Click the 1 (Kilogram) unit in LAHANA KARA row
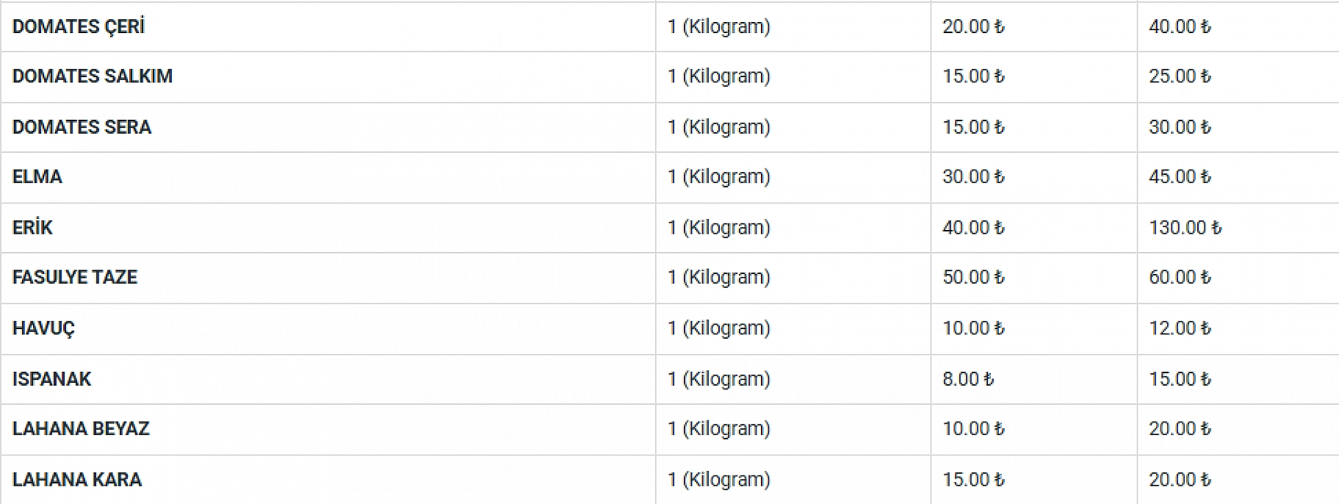 click(x=718, y=480)
